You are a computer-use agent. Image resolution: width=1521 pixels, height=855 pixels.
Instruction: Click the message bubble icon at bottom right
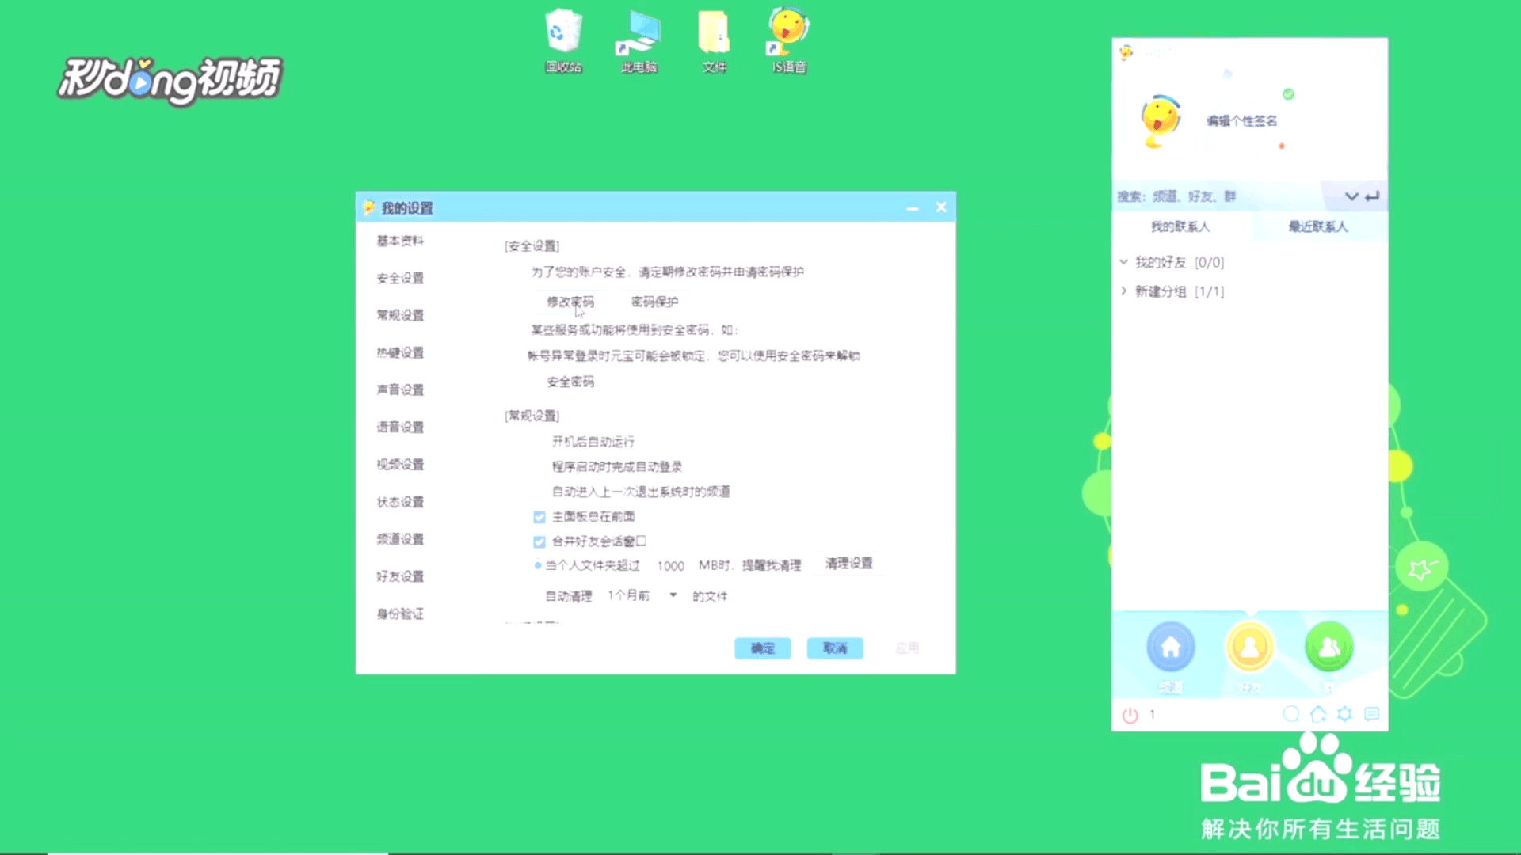[1372, 714]
